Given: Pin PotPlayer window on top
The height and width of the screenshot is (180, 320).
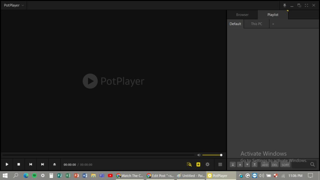Looking at the screenshot, I should (284, 5).
